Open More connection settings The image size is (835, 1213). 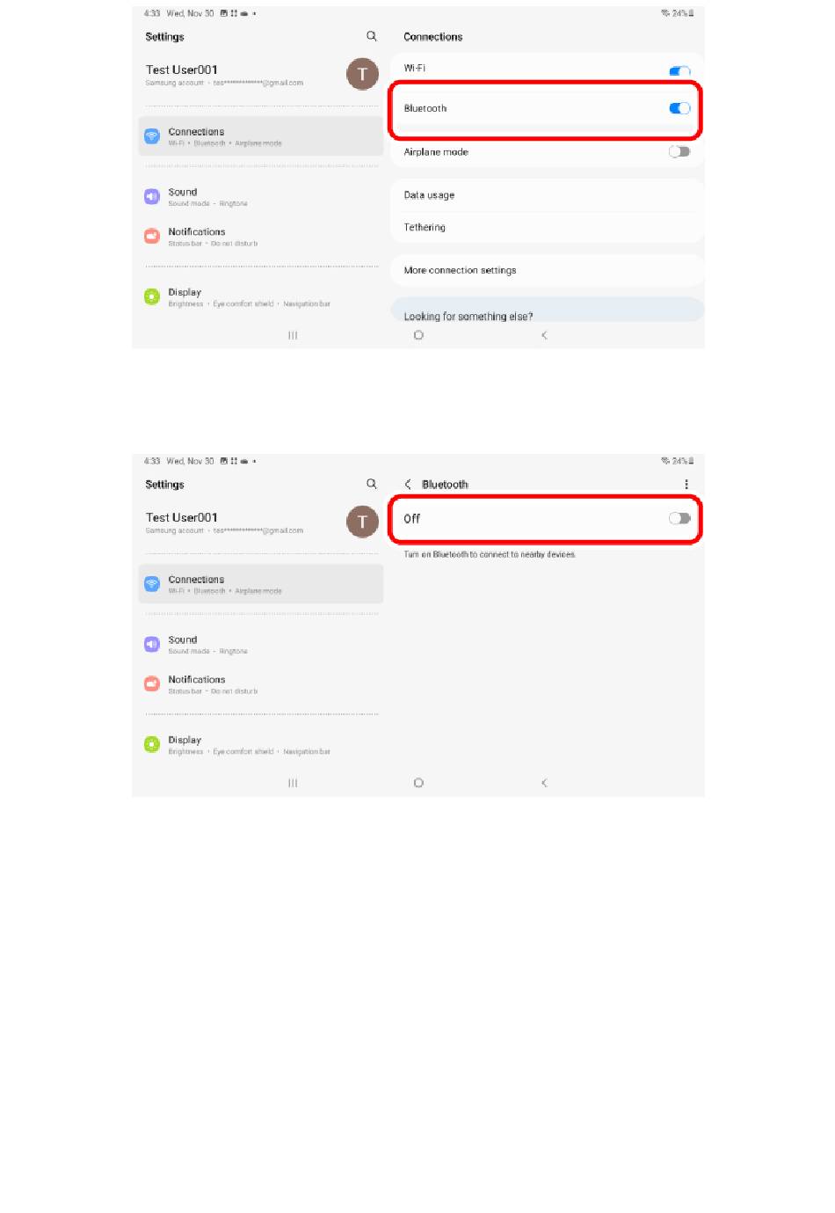(x=547, y=270)
